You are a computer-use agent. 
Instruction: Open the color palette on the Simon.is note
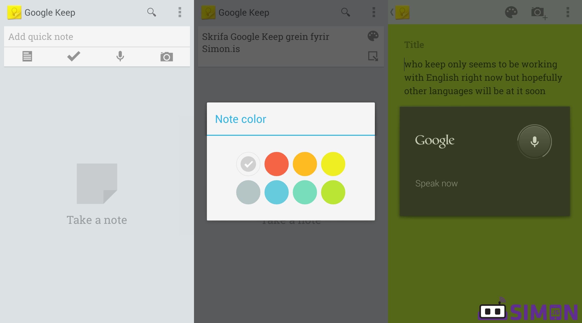tap(373, 36)
